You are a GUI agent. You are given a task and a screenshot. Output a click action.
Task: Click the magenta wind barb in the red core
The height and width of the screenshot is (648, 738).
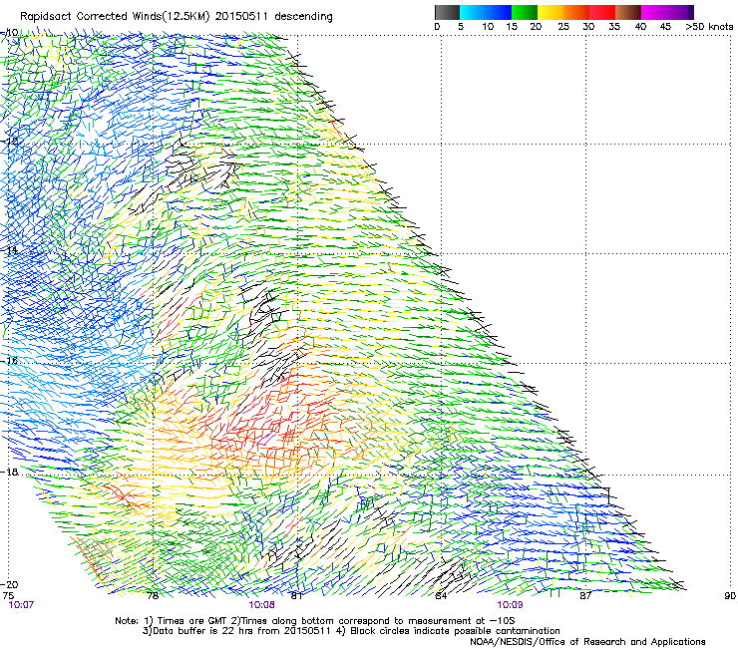coord(268,439)
